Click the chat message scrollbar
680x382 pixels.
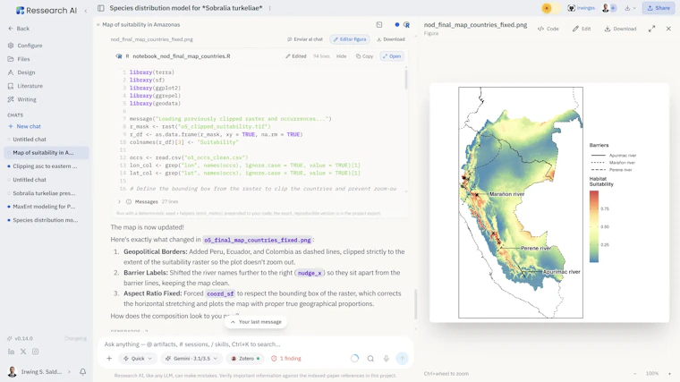click(415, 303)
